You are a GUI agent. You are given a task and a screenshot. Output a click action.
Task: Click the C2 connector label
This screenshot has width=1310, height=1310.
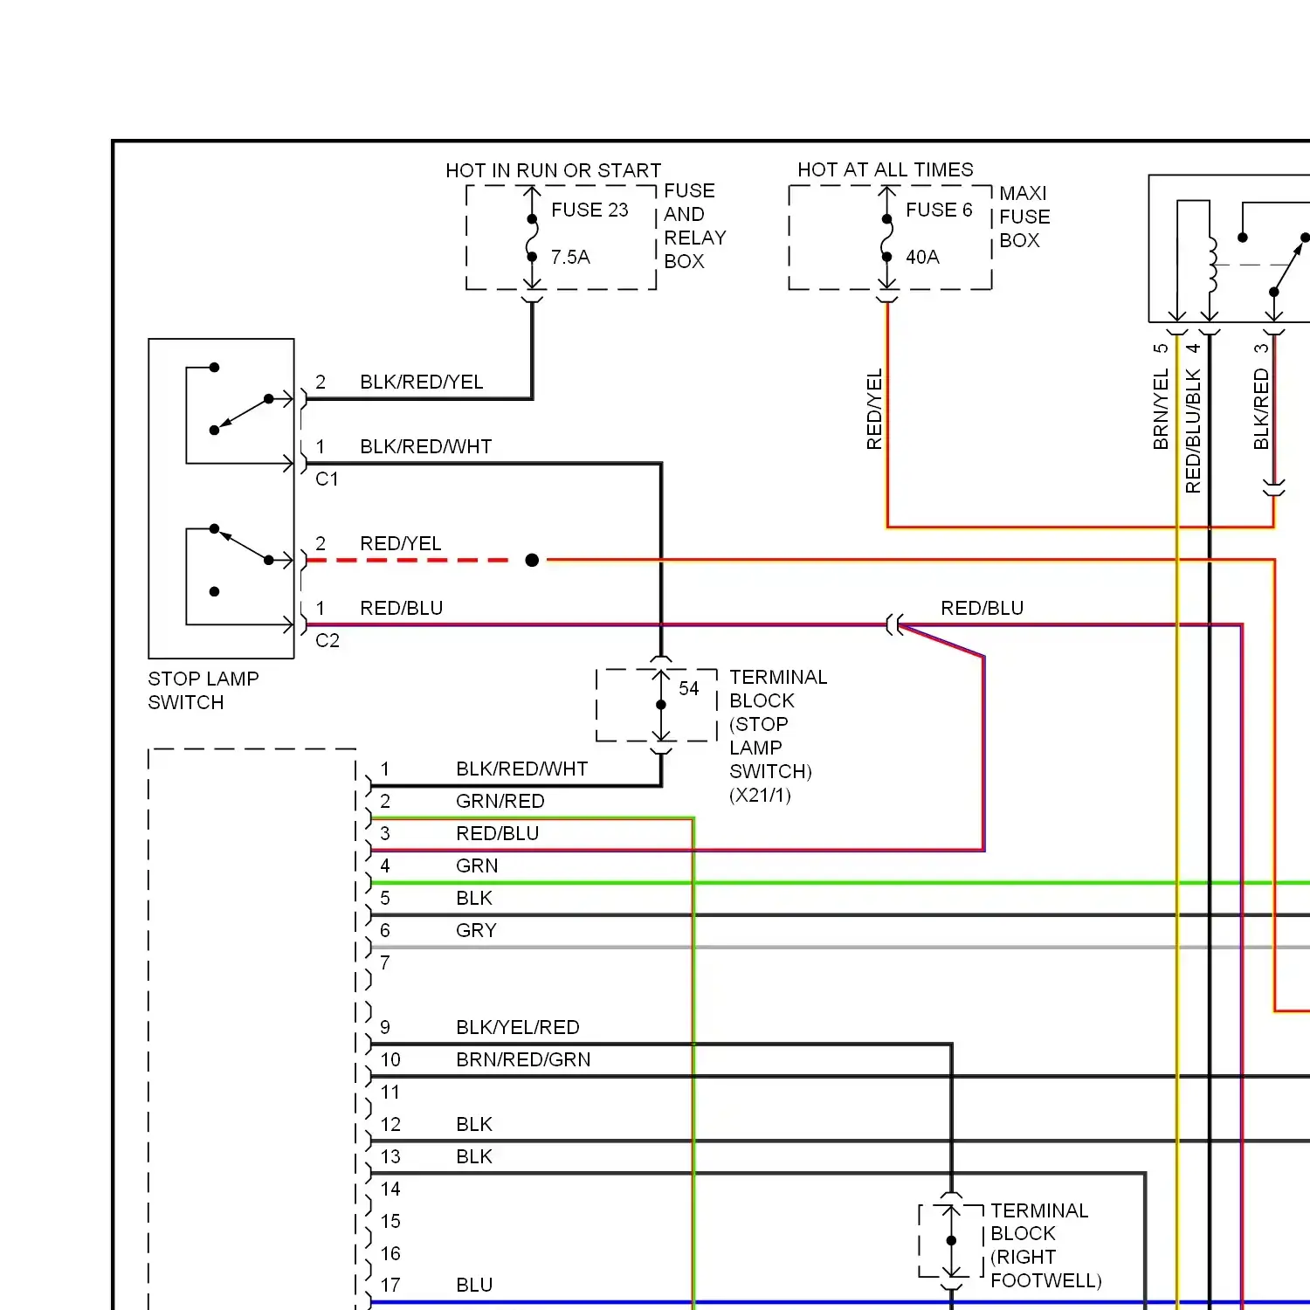click(327, 640)
